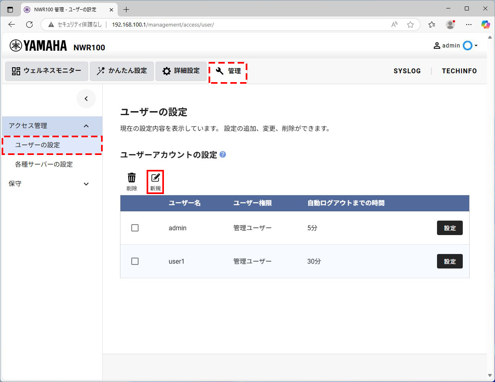The height and width of the screenshot is (382, 495).
Task: Open Copilot from the browser toolbar
Action: (x=485, y=25)
